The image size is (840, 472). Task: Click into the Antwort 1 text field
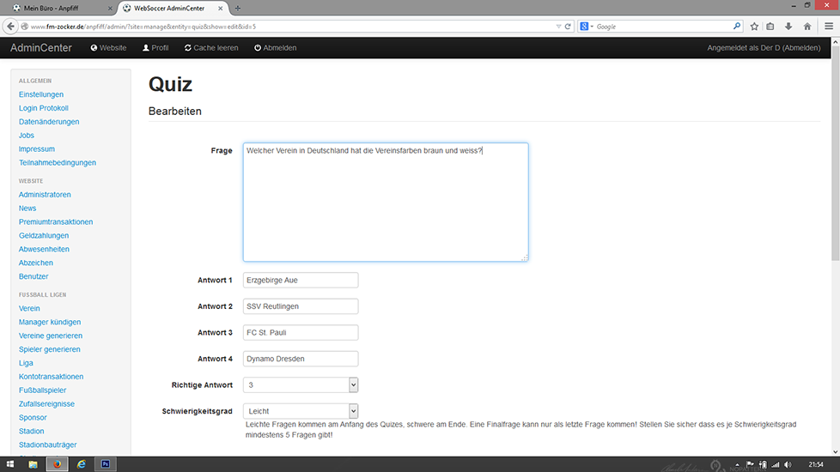(x=301, y=281)
